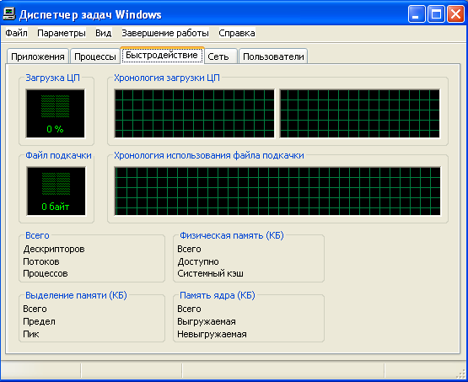The width and height of the screenshot is (468, 382).
Task: Click the Загрузка ЦП group title
Action: [52, 78]
